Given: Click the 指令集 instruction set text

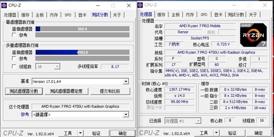Looking at the screenshot, I should (x=216, y=73).
